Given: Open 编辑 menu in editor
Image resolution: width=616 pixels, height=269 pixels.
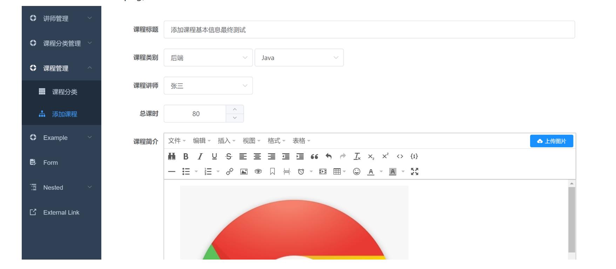Looking at the screenshot, I should 202,141.
